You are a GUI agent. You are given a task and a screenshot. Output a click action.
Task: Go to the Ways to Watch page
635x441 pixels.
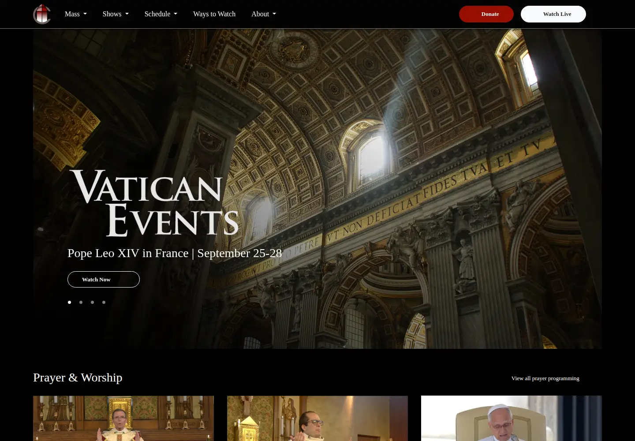214,14
